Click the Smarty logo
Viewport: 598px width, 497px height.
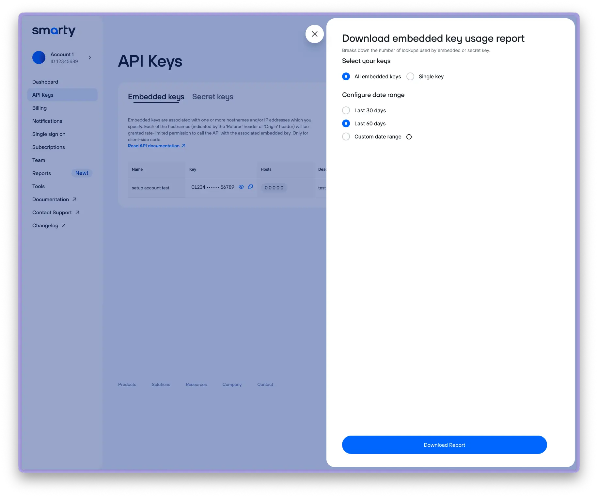click(54, 31)
